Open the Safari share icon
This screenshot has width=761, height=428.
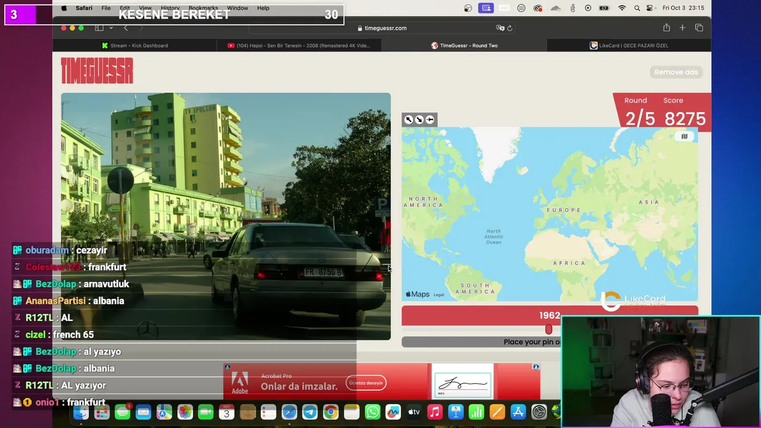(x=666, y=28)
